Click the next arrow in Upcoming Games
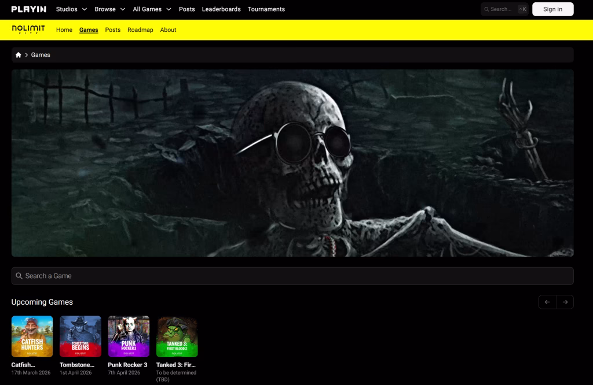 (565, 302)
